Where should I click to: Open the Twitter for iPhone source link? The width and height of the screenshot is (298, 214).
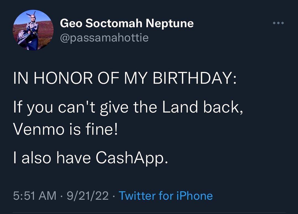coord(166,196)
